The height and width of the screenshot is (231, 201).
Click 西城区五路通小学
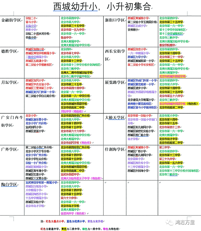(36, 61)
